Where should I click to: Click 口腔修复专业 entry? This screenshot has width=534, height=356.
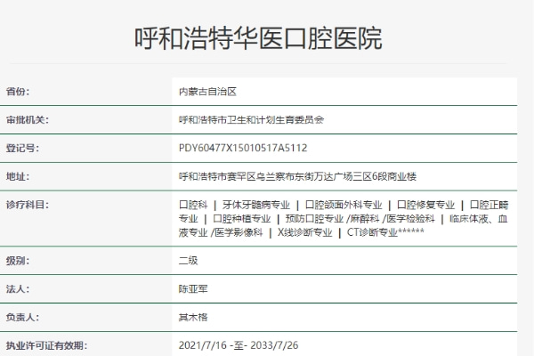coord(425,205)
